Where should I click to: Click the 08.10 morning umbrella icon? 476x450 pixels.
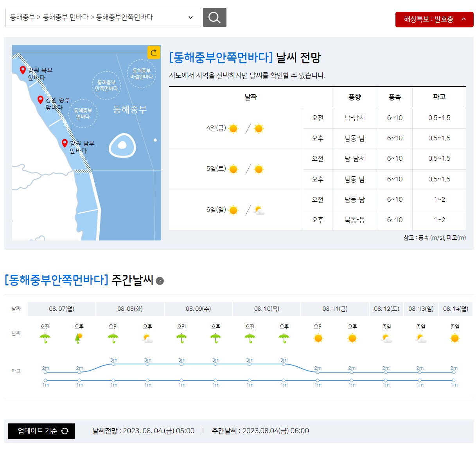(250, 338)
